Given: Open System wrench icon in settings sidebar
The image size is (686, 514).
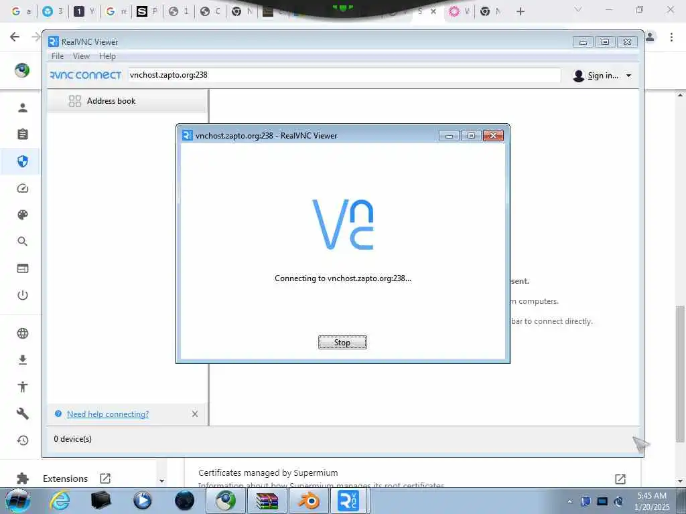Looking at the screenshot, I should point(23,414).
